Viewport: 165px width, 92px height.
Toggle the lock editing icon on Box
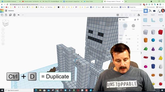[x=135, y=20]
